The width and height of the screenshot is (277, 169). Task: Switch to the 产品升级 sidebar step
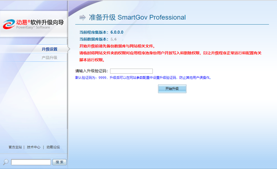click(50, 58)
